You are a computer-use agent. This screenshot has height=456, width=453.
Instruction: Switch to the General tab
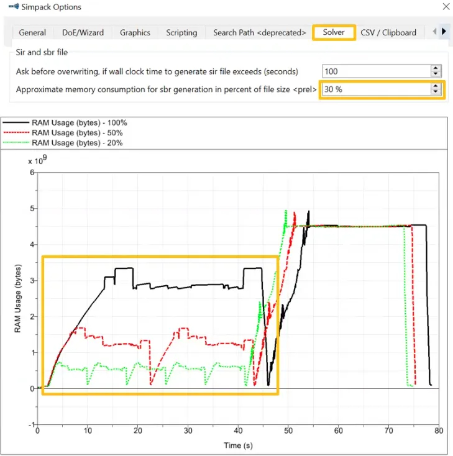pyautogui.click(x=32, y=33)
